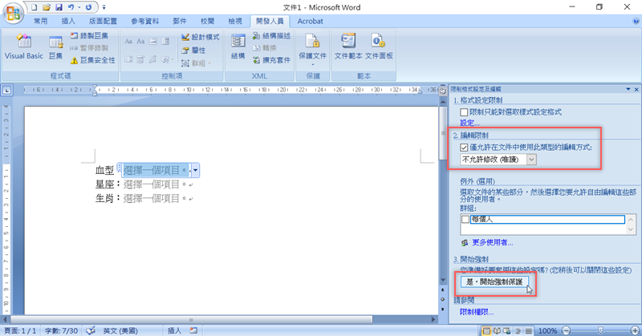Open 擴充套件 (Expansion Packs)
The height and width of the screenshot is (336, 642).
click(x=271, y=60)
